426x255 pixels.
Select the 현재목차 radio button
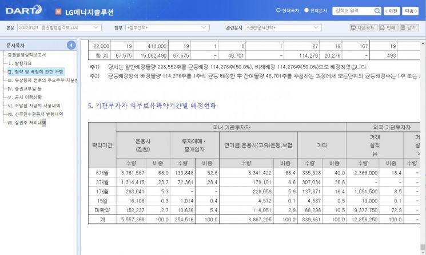[278, 10]
